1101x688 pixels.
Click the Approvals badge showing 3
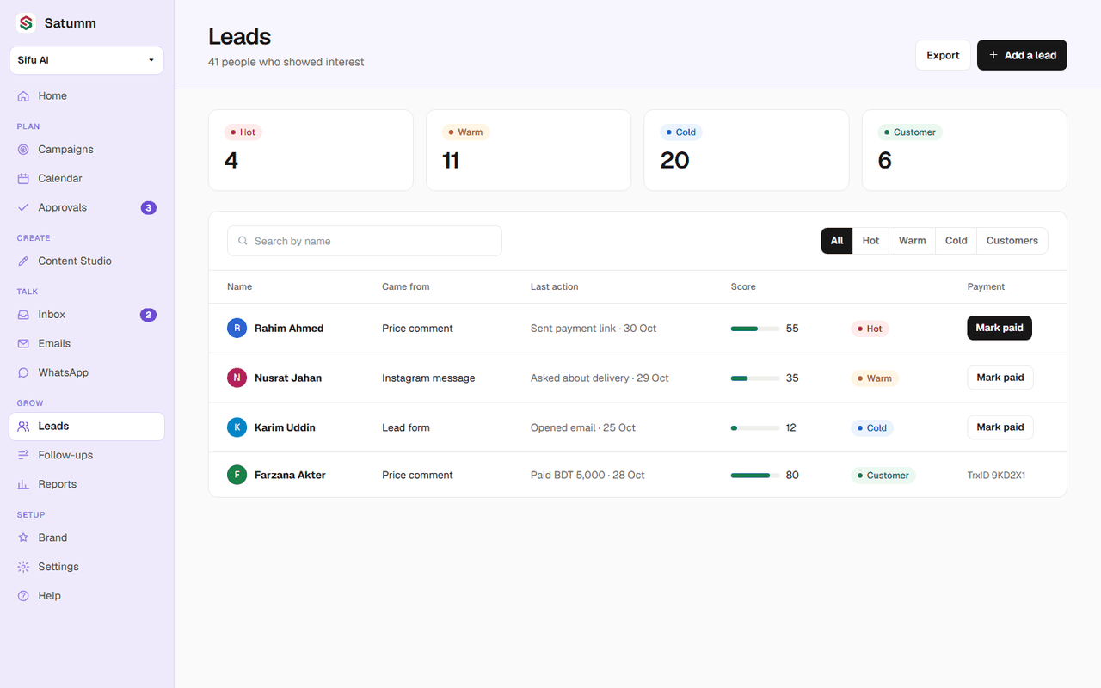(149, 208)
